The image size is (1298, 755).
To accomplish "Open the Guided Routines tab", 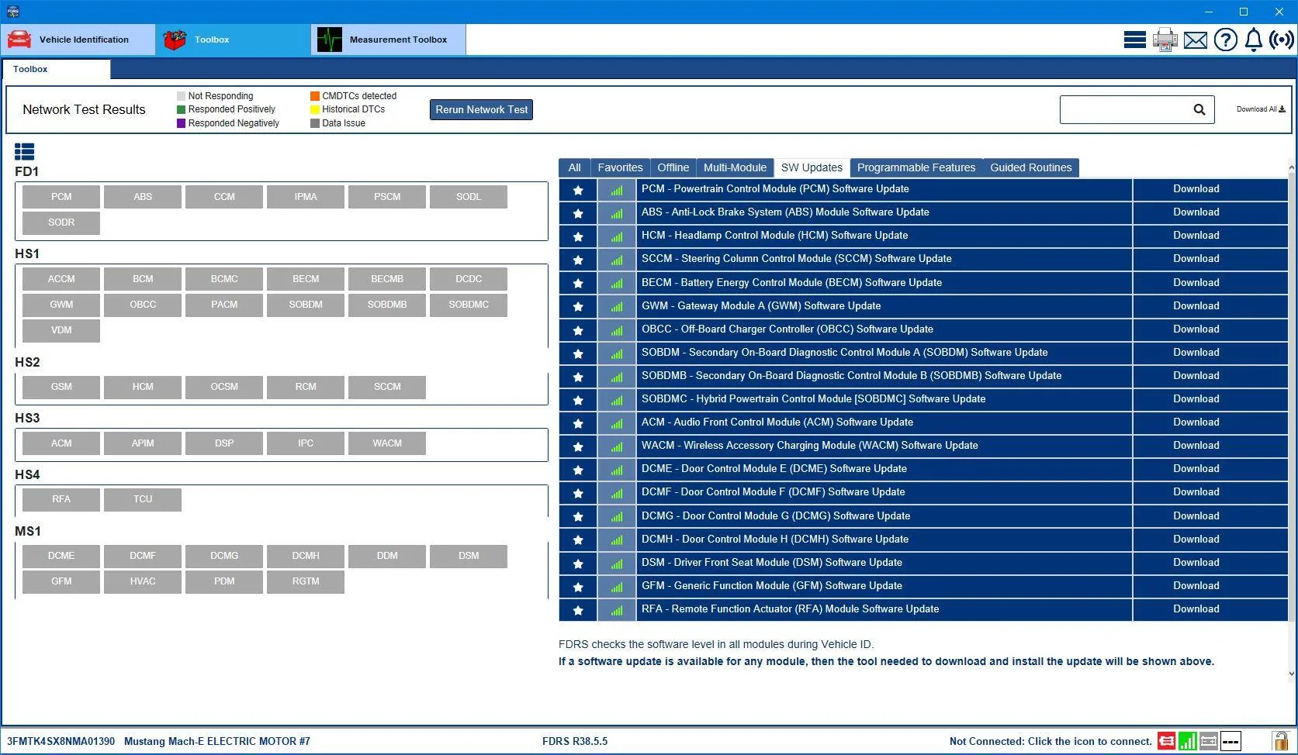I will tap(1030, 167).
